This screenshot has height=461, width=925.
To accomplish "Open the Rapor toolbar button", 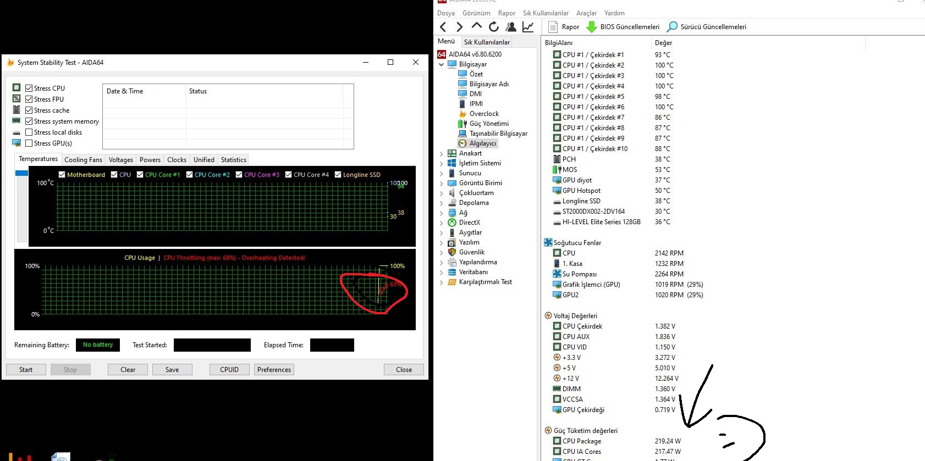I will pos(564,27).
